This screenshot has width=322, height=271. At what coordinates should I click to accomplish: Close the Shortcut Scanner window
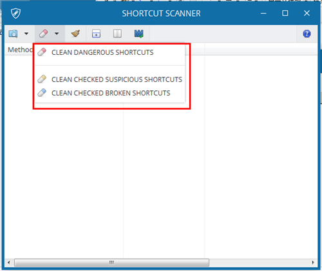307,14
